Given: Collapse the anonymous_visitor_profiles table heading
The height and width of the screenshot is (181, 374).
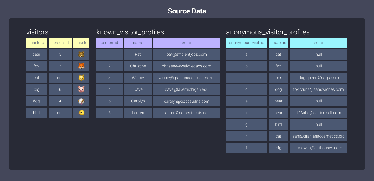Looking at the screenshot, I should coord(268,32).
